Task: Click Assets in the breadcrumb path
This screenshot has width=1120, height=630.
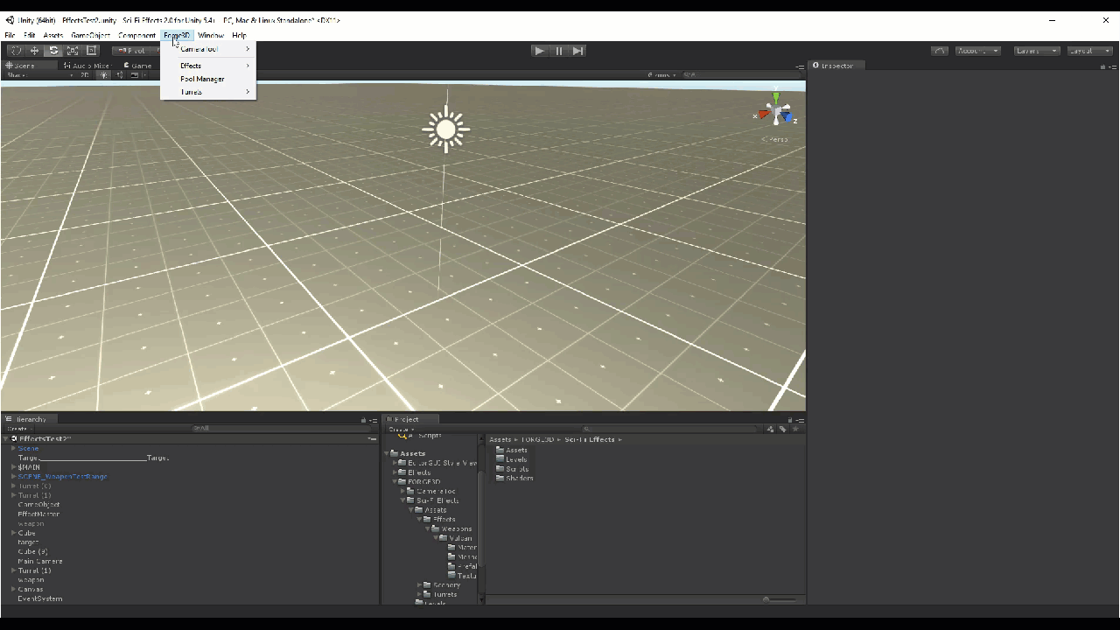Action: tap(500, 439)
